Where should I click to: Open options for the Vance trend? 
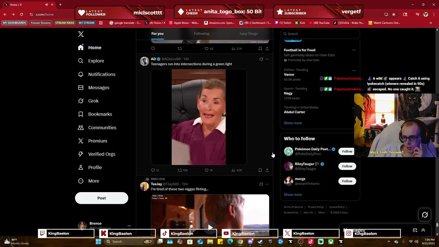click(354, 71)
